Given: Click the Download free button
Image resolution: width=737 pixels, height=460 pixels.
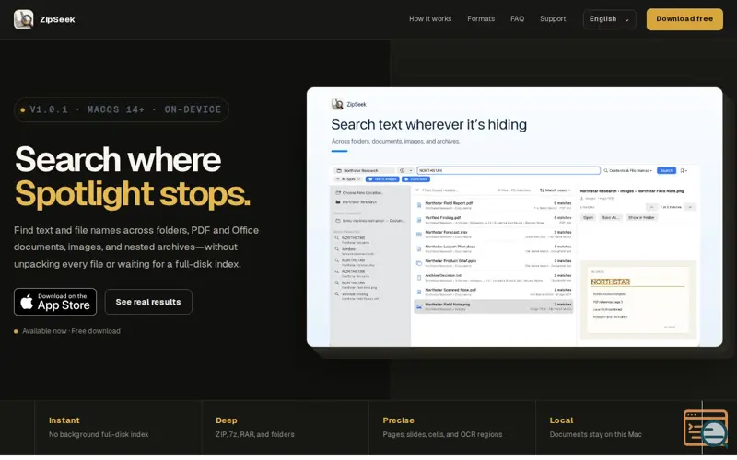Looking at the screenshot, I should 684,19.
